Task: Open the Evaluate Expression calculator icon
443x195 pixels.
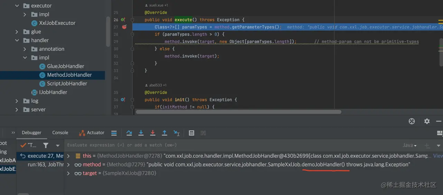Action: coord(191,133)
